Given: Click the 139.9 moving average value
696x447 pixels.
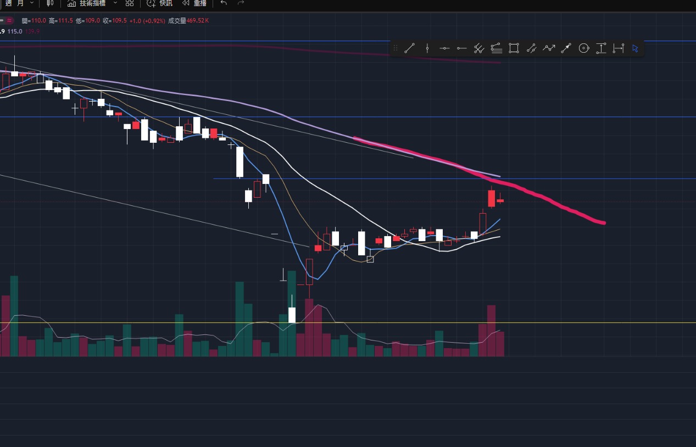Looking at the screenshot, I should coord(32,31).
